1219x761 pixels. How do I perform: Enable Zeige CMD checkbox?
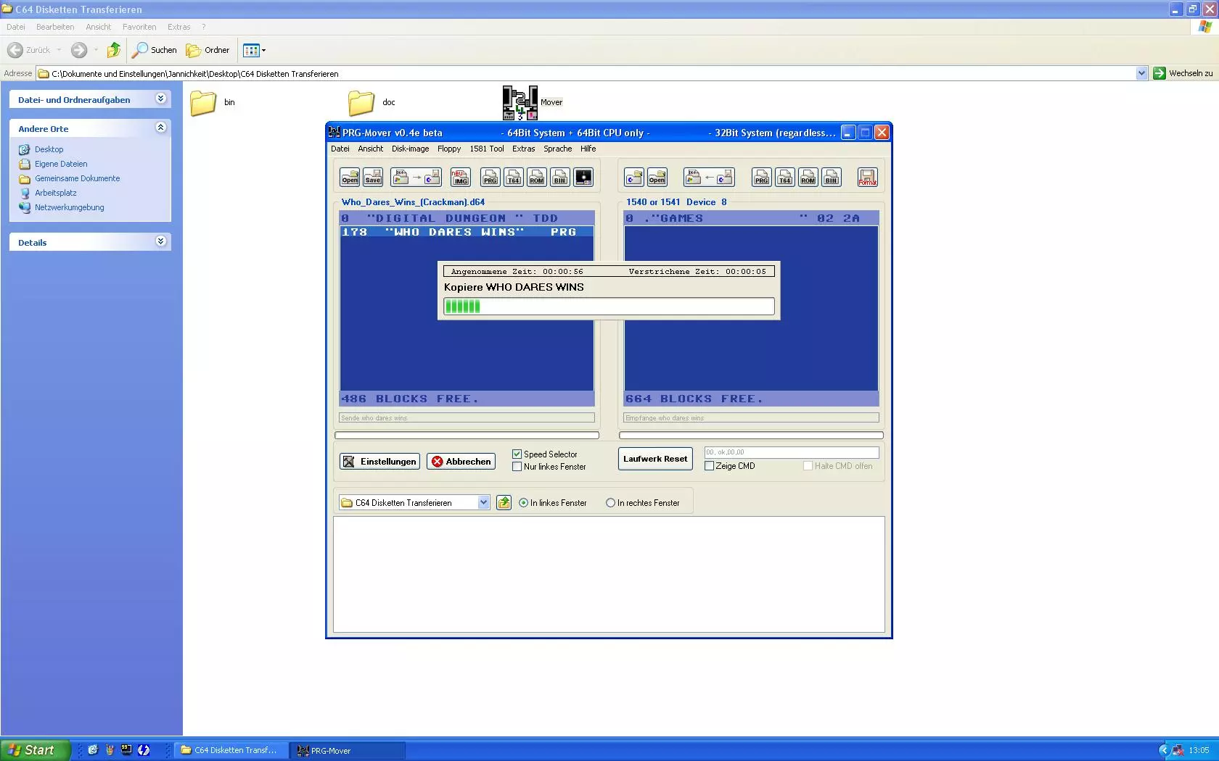[709, 466]
